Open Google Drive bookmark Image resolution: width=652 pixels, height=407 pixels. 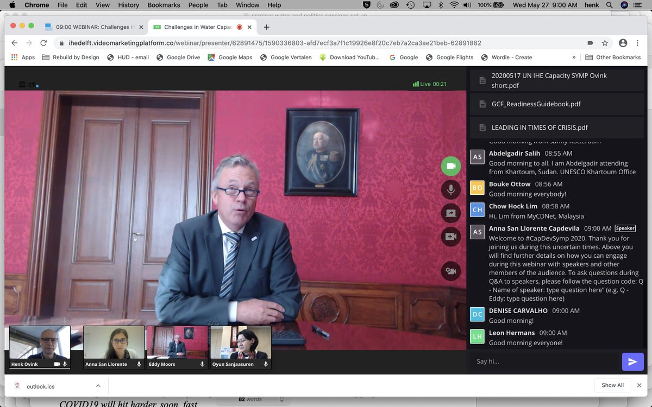(x=178, y=57)
